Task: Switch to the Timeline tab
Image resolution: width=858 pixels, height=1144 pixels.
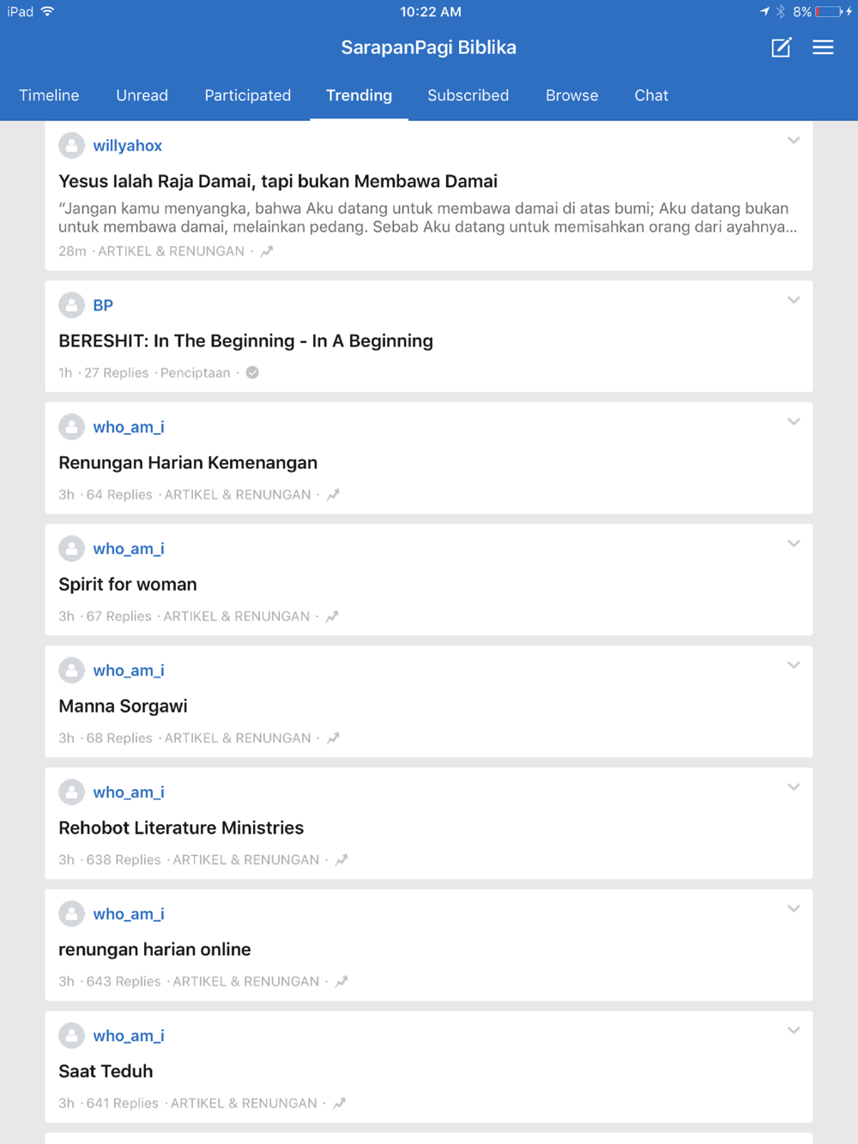Action: (x=49, y=95)
